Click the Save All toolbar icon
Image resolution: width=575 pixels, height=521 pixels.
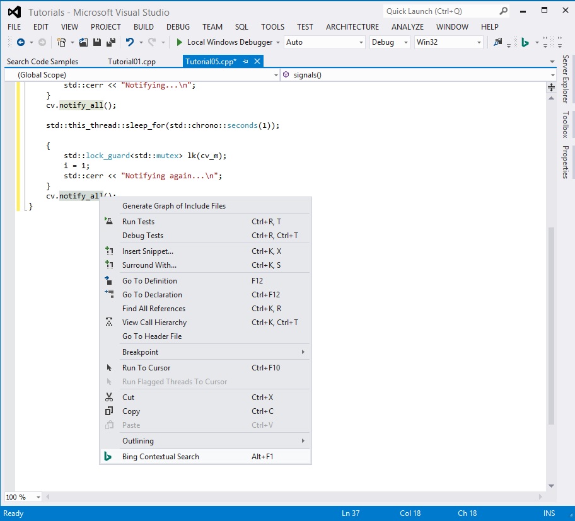coord(111,42)
